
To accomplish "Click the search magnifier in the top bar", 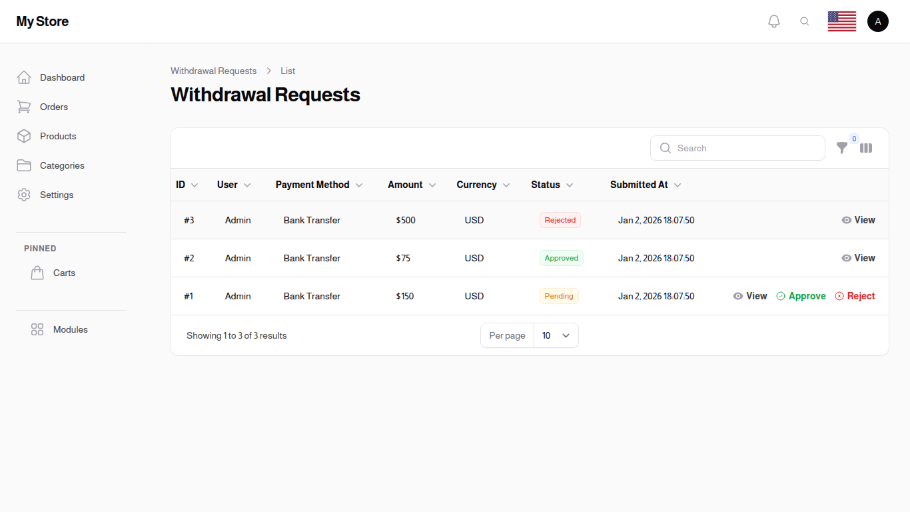I will [805, 21].
